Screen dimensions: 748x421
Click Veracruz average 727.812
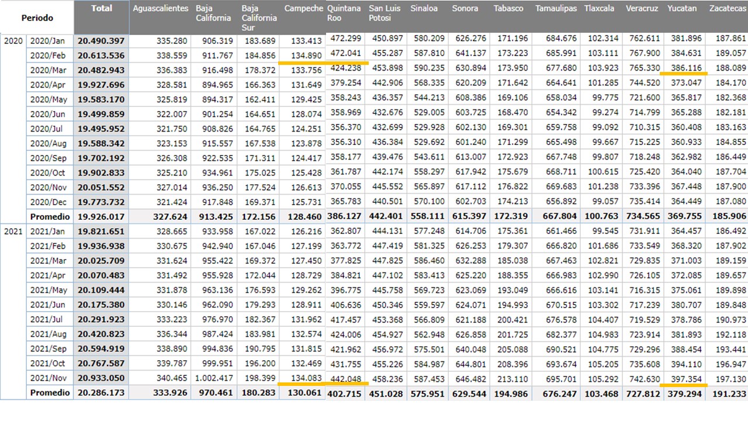pos(643,394)
